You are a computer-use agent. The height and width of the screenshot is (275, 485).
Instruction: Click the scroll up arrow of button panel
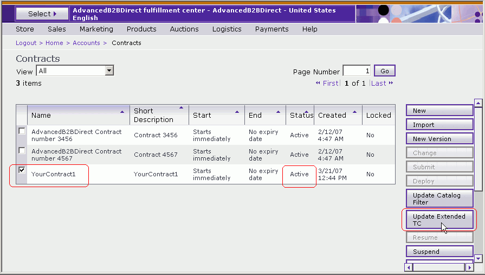point(478,103)
